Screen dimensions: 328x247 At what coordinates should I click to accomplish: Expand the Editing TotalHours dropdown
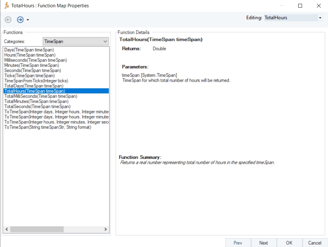tap(320, 18)
